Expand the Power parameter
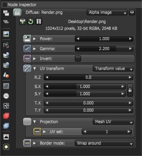Image resolution: width=142 pixels, height=156 pixels. tap(34, 39)
